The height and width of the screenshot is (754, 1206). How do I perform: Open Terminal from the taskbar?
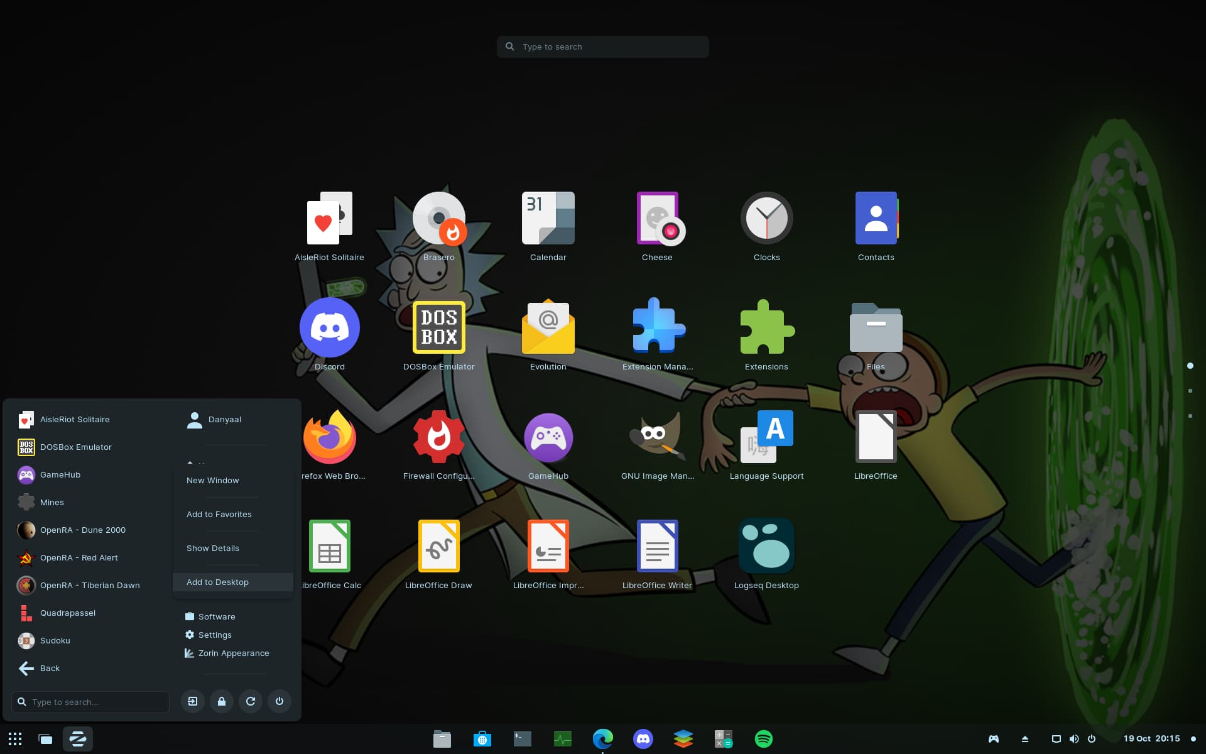(523, 739)
